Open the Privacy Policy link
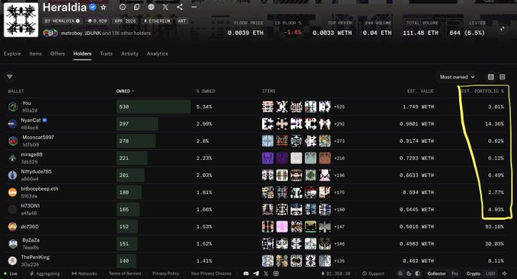 (165, 274)
